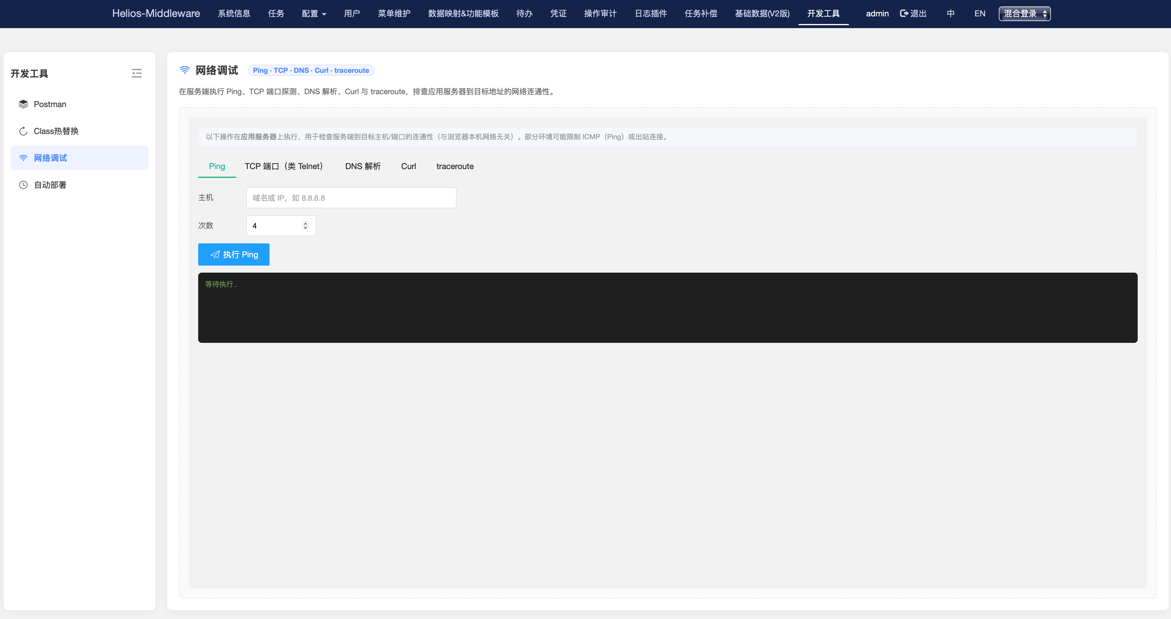Click the 次数 number stepper arrows
1171x619 pixels.
pos(305,226)
